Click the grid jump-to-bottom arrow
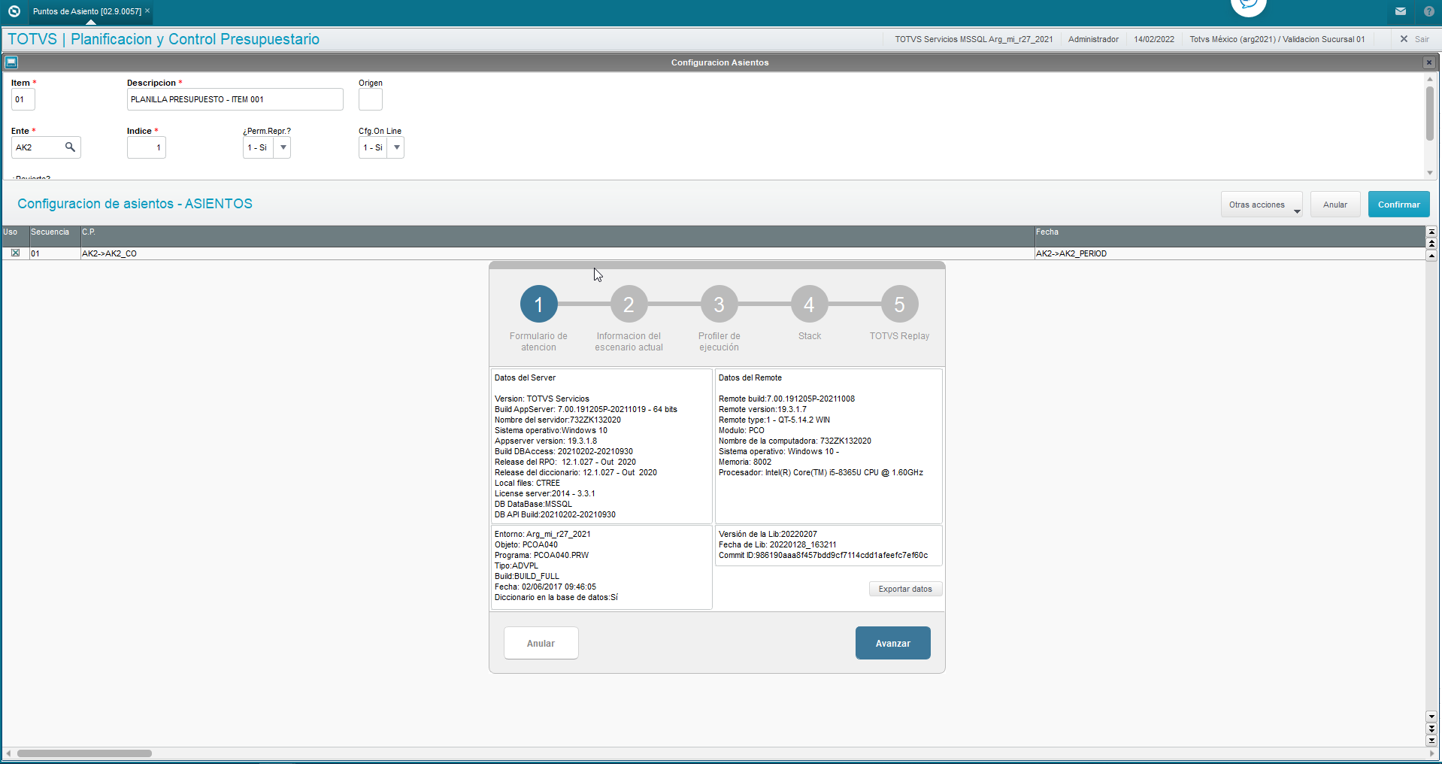This screenshot has height=764, width=1442. (x=1431, y=741)
